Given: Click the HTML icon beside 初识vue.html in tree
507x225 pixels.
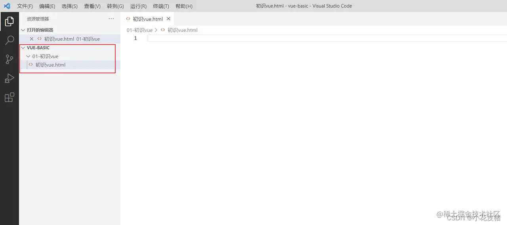Looking at the screenshot, I should coord(31,65).
